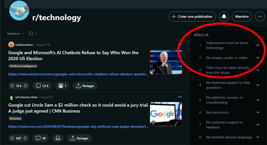Give an award to Lemonn_time's post
267x145 pixels.
click(x=58, y=138)
